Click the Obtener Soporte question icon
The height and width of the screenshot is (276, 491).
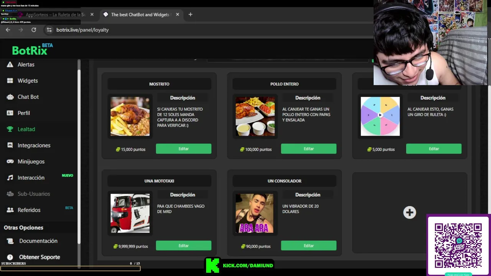pyautogui.click(x=10, y=257)
